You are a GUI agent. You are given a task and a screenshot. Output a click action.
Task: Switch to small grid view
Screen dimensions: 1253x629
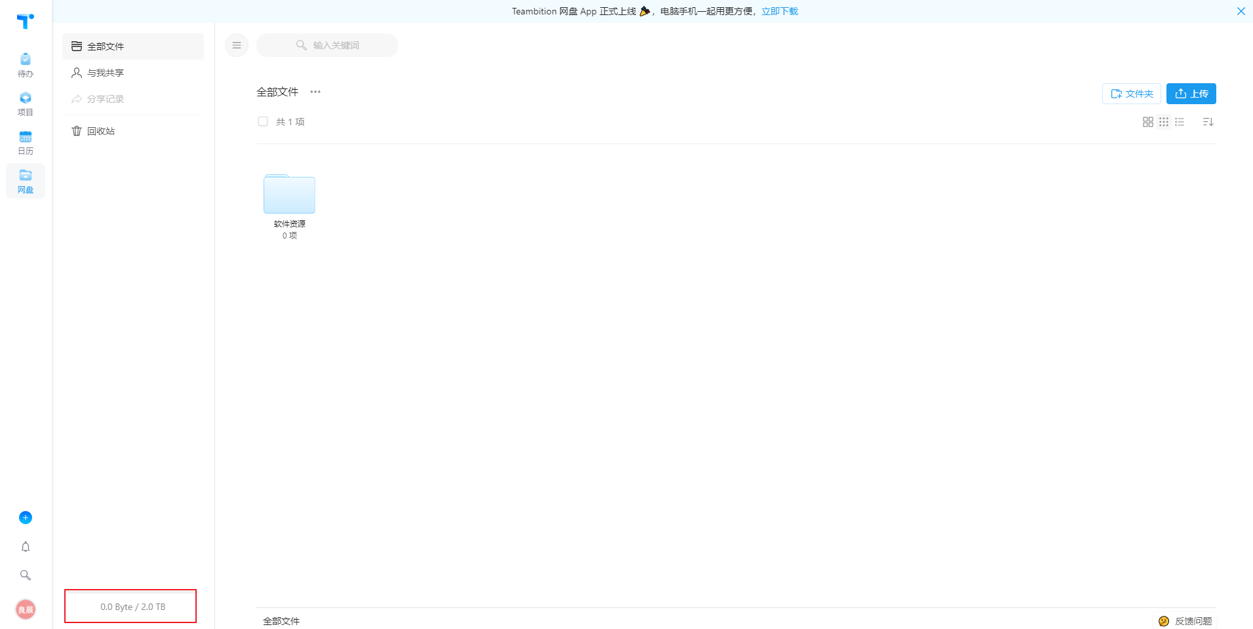[x=1164, y=122]
